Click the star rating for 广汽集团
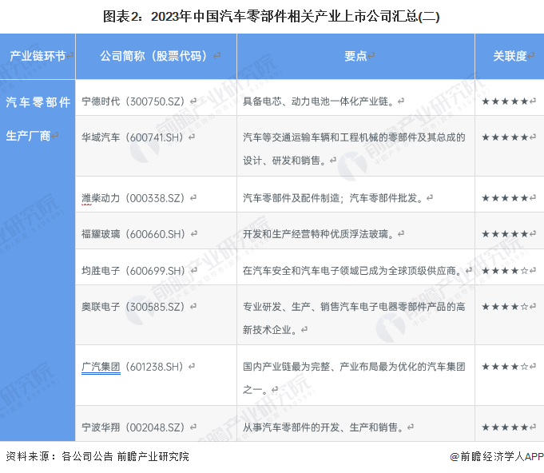The image size is (544, 473). point(504,367)
